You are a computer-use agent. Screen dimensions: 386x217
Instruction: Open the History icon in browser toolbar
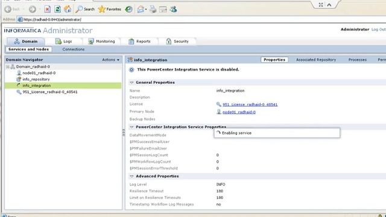click(128, 10)
